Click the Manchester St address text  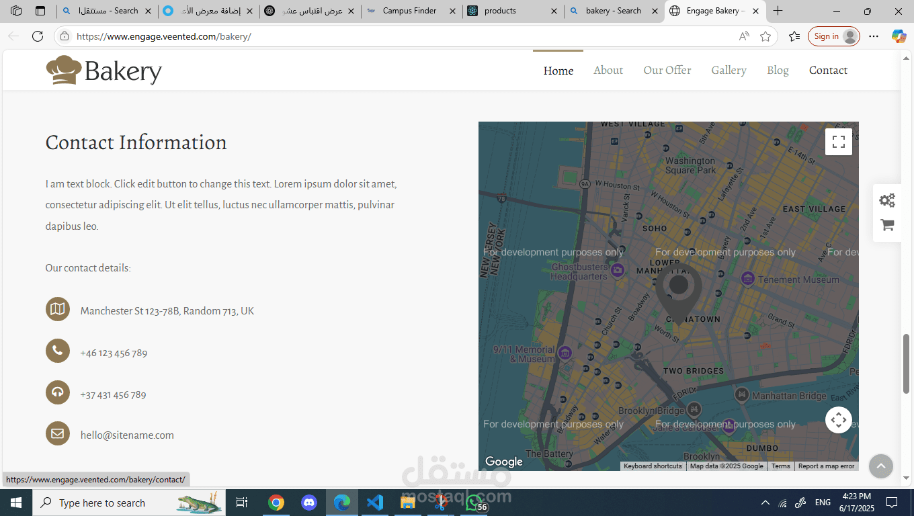(167, 311)
